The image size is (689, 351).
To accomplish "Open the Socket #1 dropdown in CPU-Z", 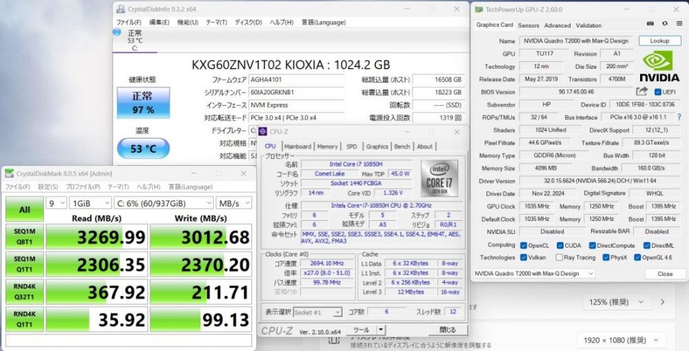I will (x=318, y=312).
